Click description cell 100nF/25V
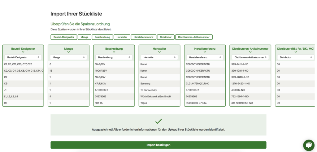 [114, 71]
